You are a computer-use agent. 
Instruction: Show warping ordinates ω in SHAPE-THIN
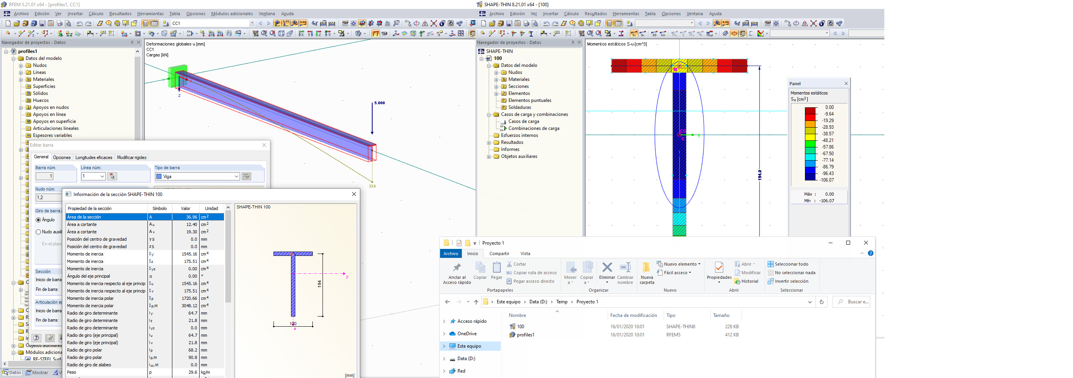pos(654,34)
